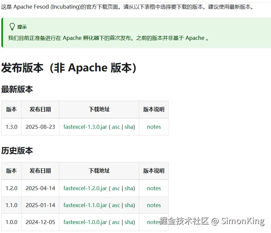Click the 历史版本 section heading
Screen dimensions: 271x233
tap(17, 151)
